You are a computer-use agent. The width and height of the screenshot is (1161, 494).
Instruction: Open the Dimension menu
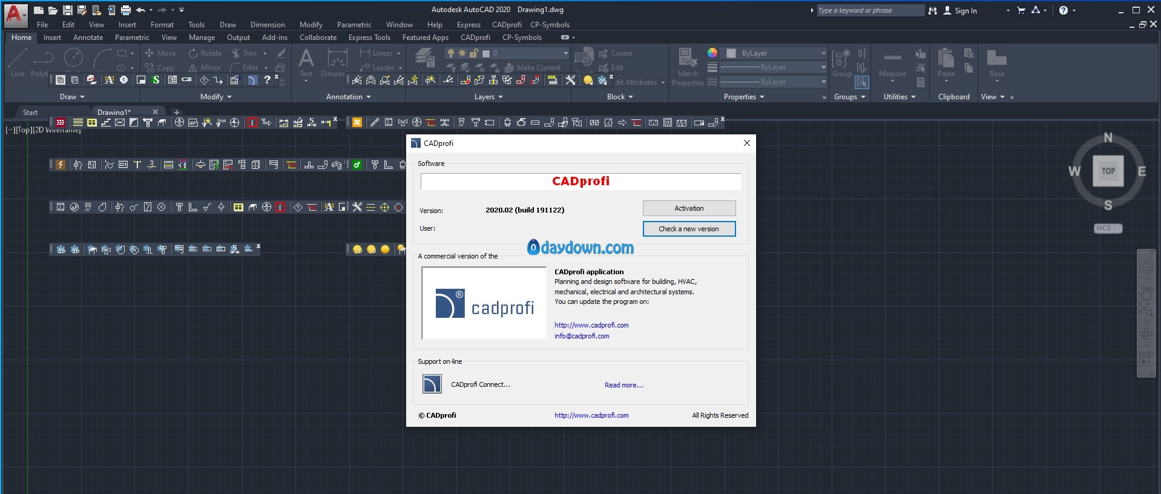268,25
